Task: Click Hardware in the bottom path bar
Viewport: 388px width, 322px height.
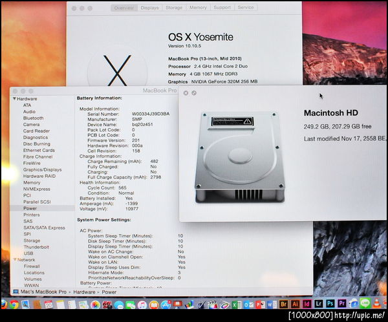Action: coord(84,292)
